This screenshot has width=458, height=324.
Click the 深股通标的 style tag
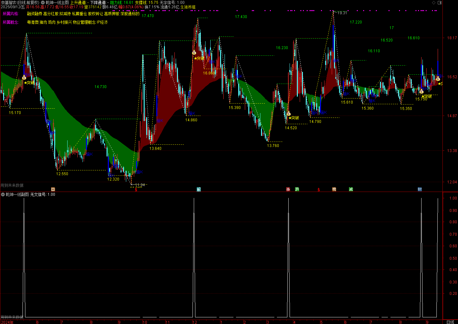click(x=130, y=14)
